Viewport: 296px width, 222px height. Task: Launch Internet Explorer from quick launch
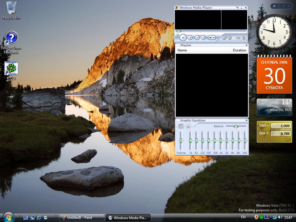(x=39, y=218)
